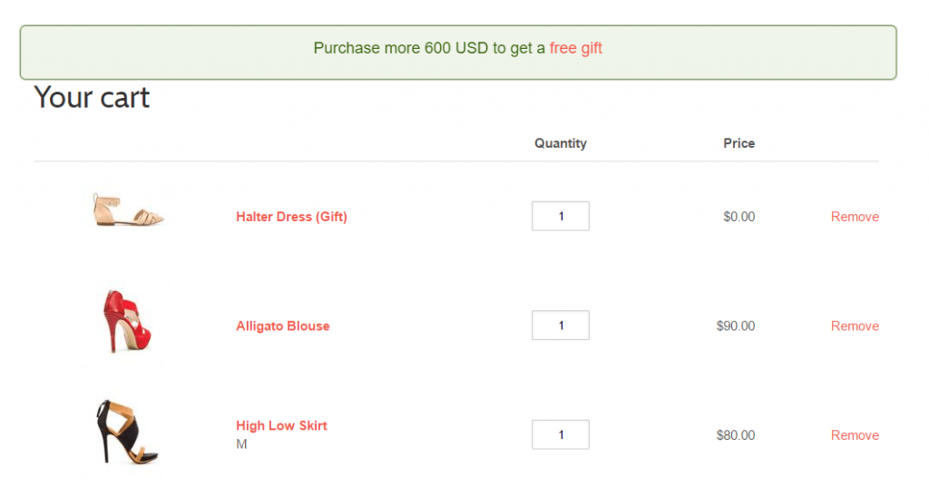Click the beige sandal product thumbnail
Image resolution: width=929 pixels, height=487 pixels.
tap(128, 210)
